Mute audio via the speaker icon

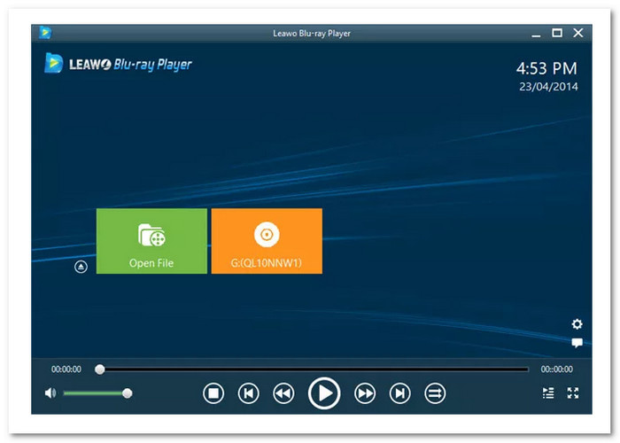click(x=50, y=393)
